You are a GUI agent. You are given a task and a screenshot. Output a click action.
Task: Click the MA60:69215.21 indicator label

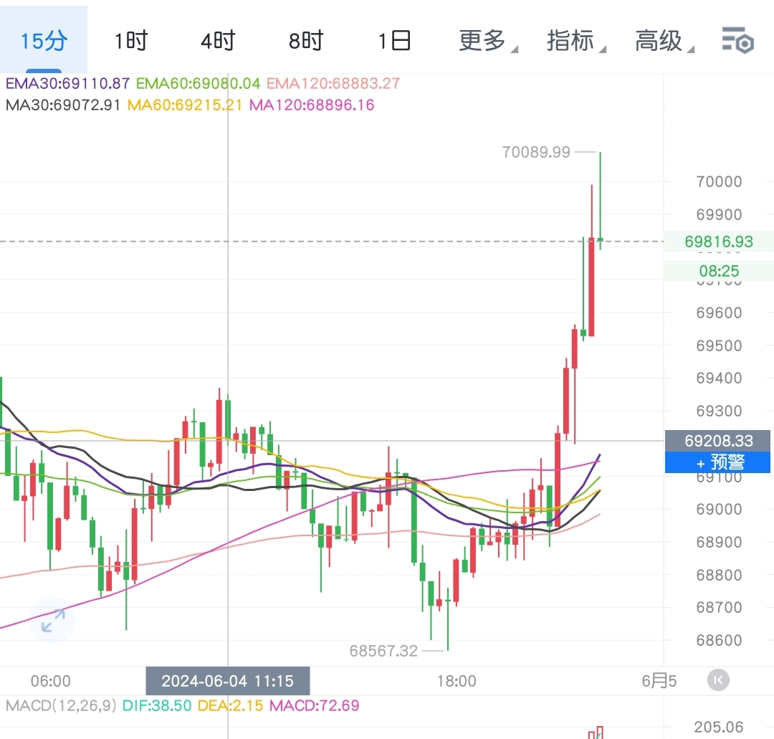(185, 105)
